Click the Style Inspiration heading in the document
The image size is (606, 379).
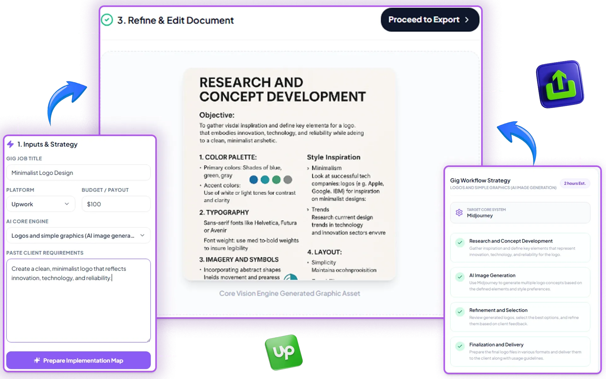click(334, 157)
